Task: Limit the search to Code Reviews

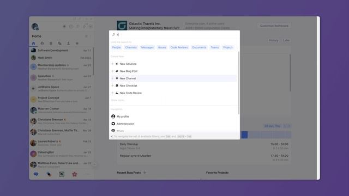Action: [179, 47]
